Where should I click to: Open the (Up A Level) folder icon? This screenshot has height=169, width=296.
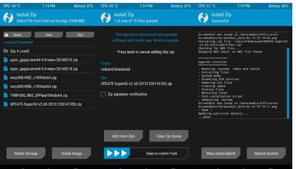point(6,51)
